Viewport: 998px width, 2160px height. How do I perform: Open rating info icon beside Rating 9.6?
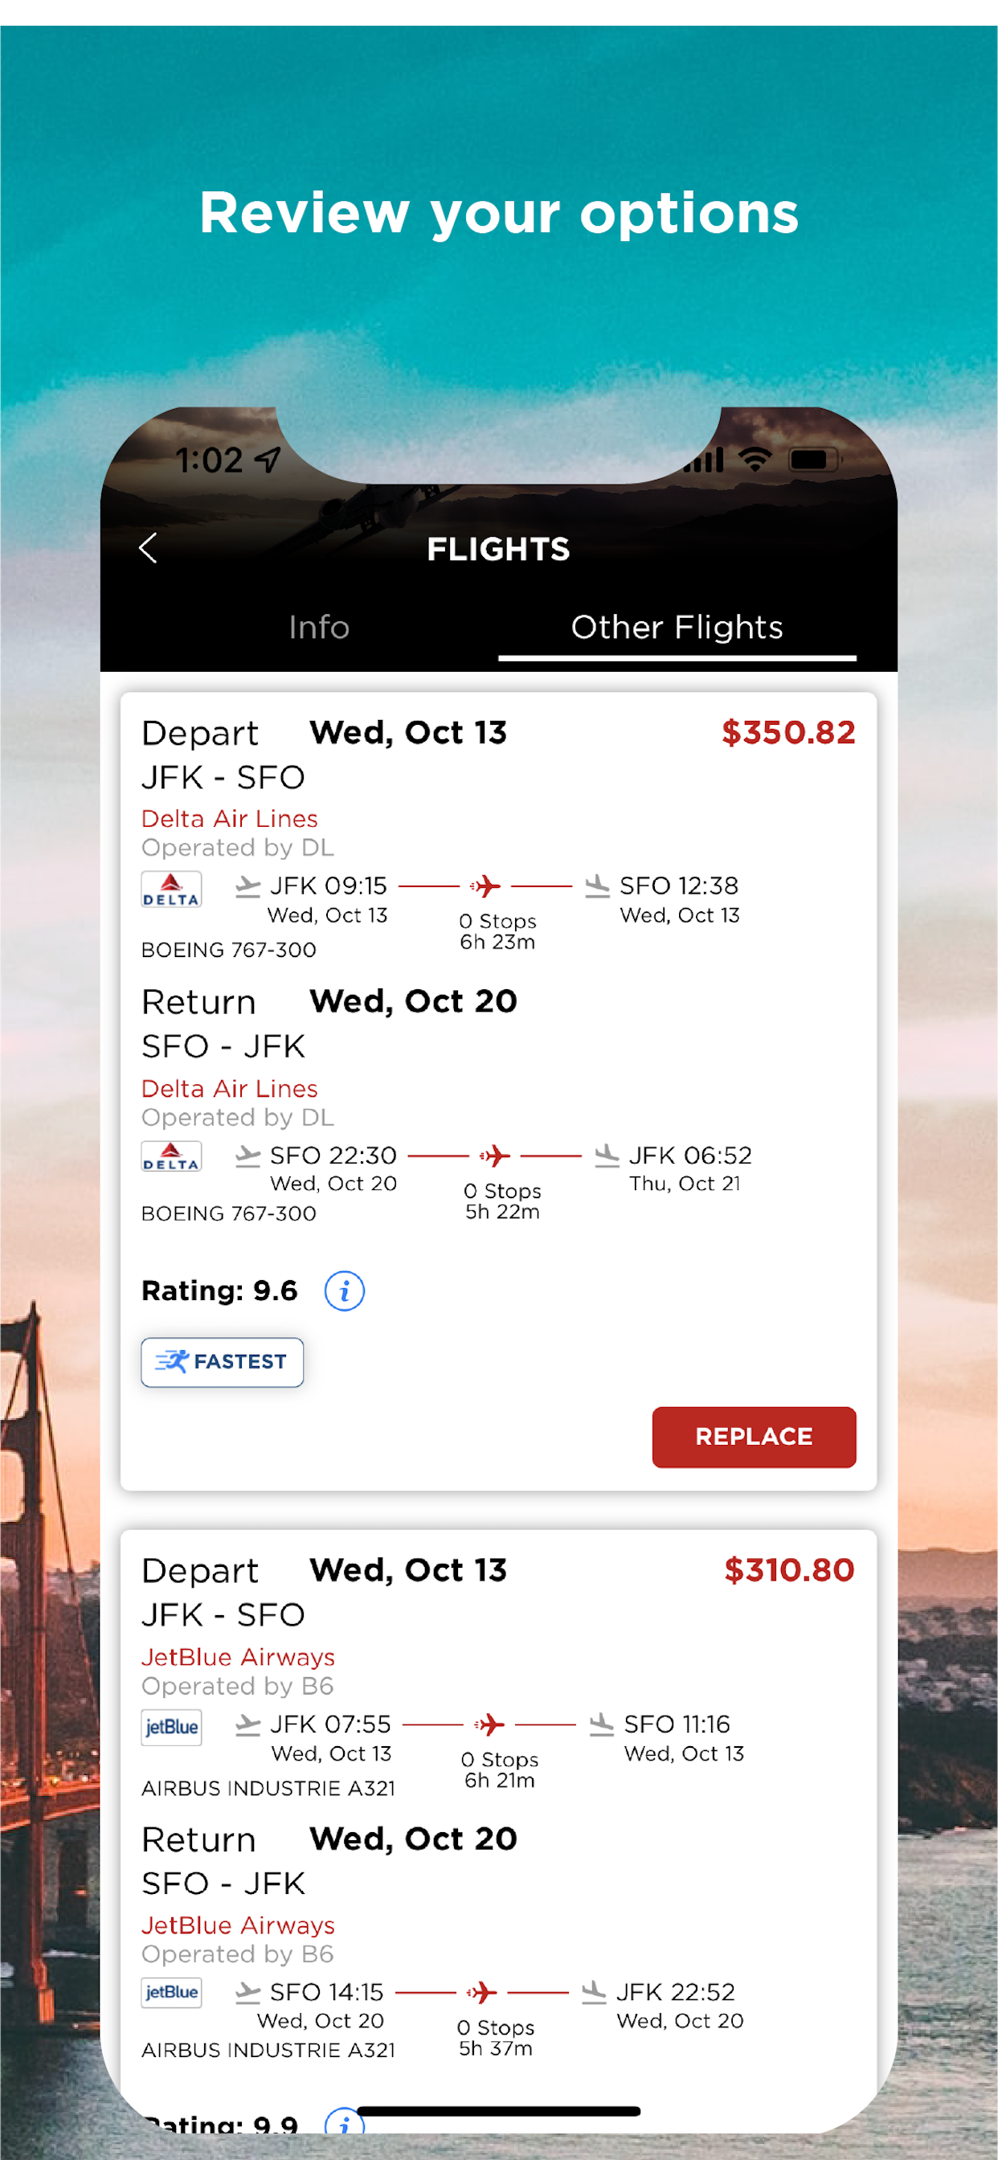(344, 1291)
